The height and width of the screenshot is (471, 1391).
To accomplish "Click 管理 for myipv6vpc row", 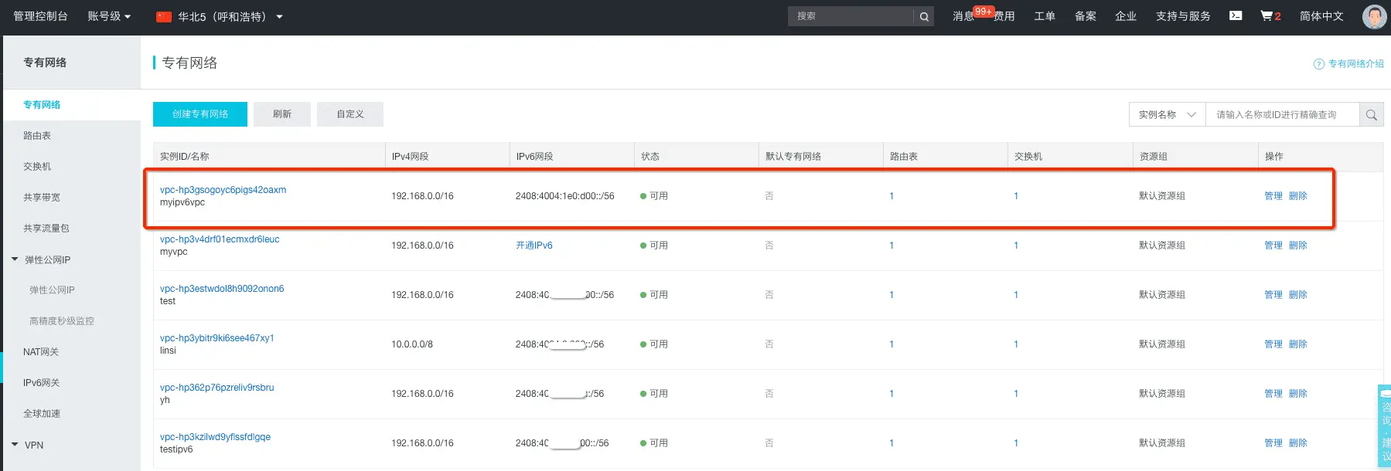I will 1273,196.
